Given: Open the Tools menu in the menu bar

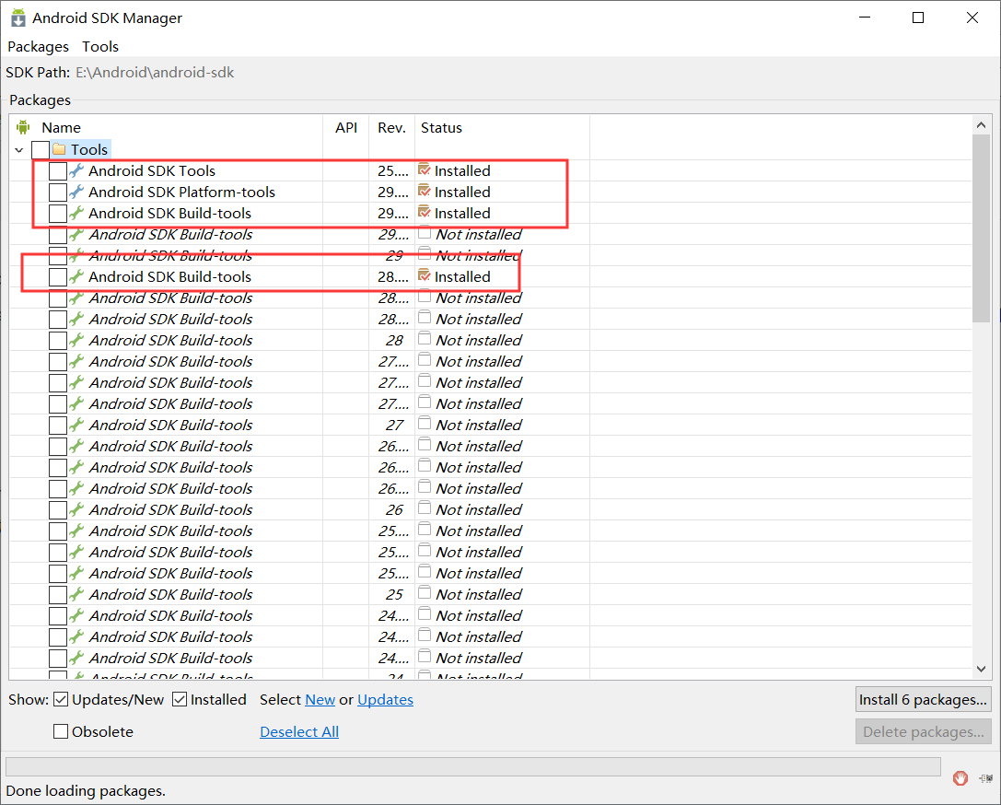Looking at the screenshot, I should click(100, 47).
